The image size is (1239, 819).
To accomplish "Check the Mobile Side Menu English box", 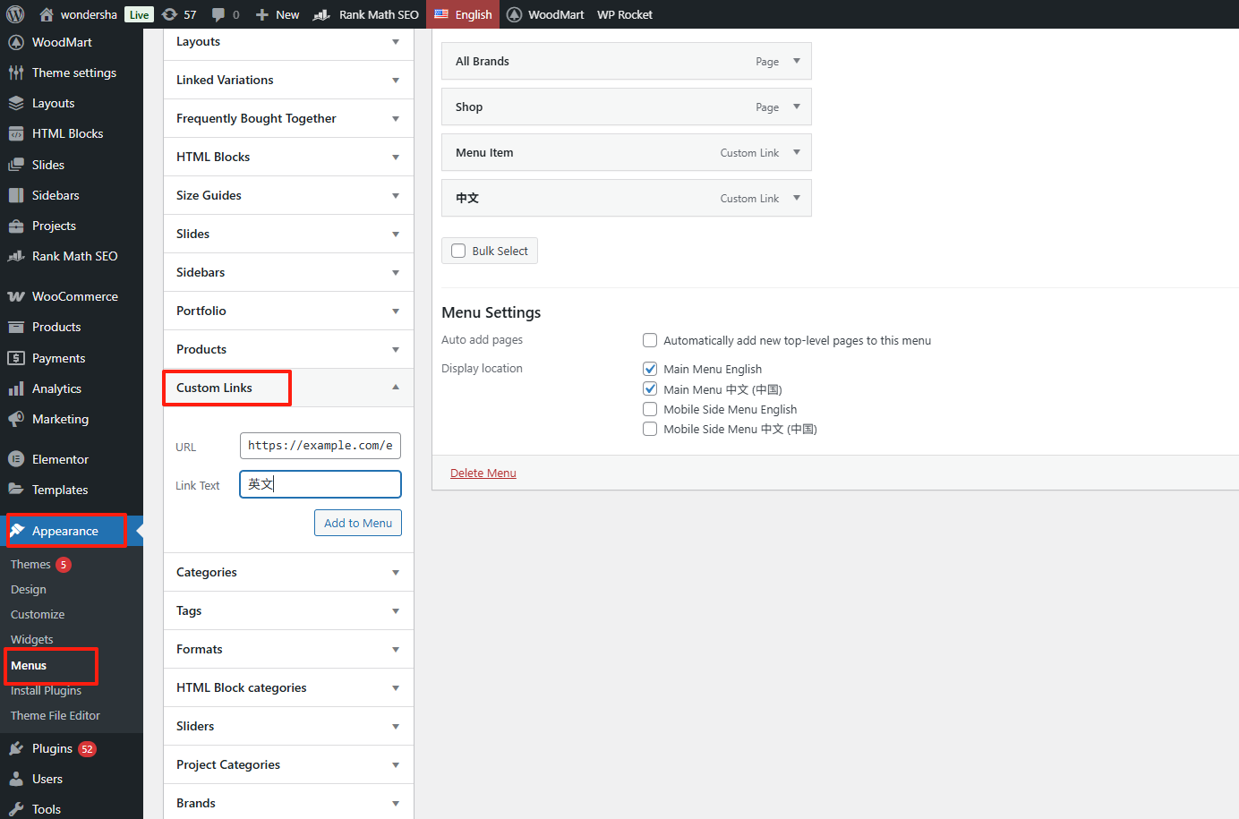I will pos(650,409).
